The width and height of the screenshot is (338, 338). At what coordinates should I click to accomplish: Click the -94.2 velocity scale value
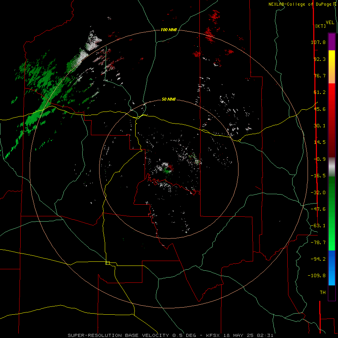318,259
